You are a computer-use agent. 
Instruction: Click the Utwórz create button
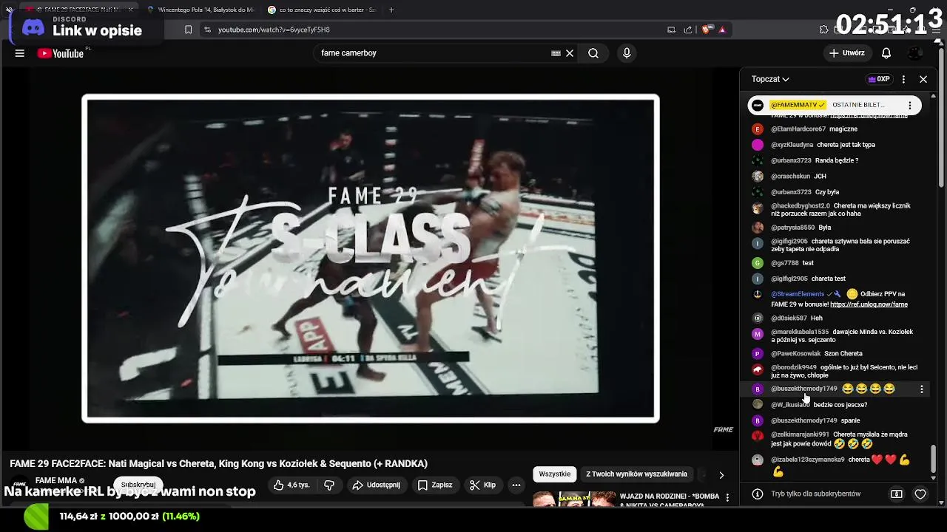846,53
